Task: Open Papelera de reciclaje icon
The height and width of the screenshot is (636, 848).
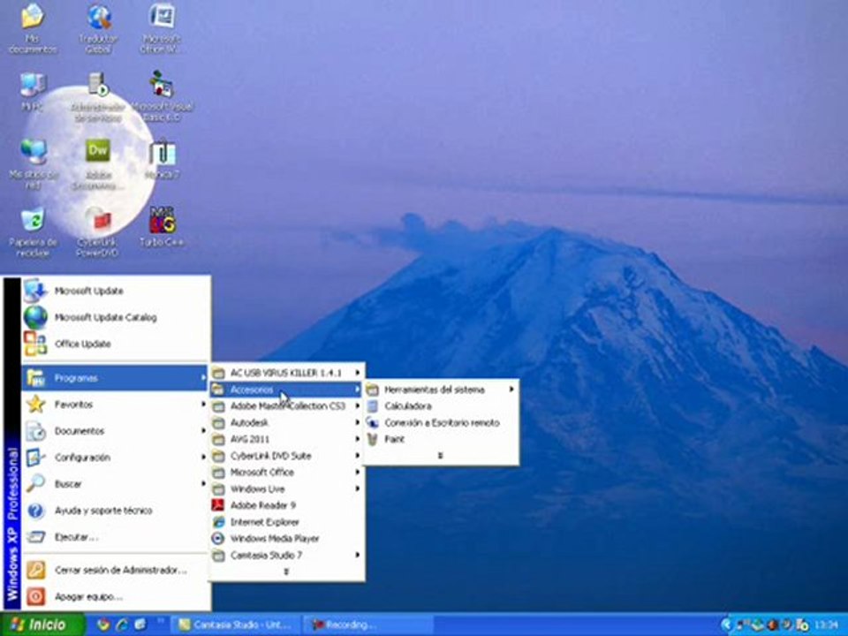Action: pos(33,231)
